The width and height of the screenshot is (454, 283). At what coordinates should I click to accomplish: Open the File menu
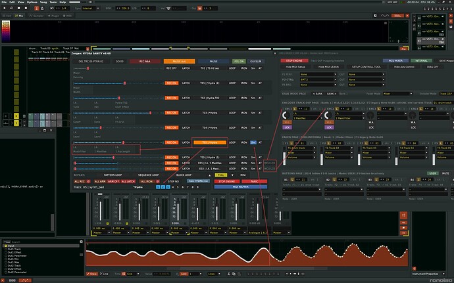4,2
